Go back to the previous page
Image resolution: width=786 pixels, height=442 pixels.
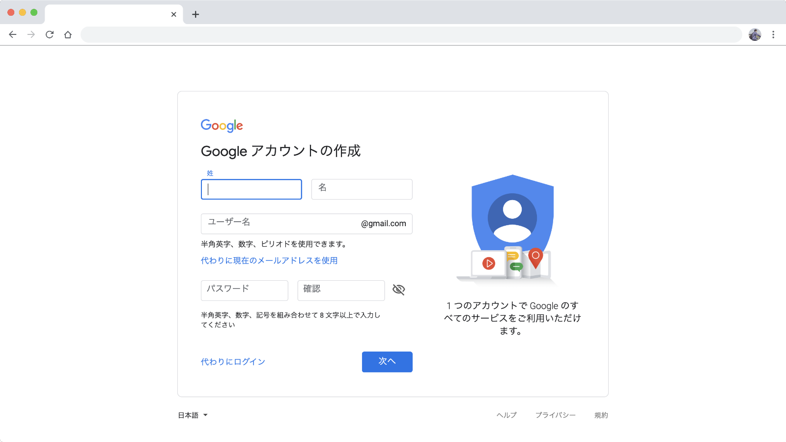(13, 34)
